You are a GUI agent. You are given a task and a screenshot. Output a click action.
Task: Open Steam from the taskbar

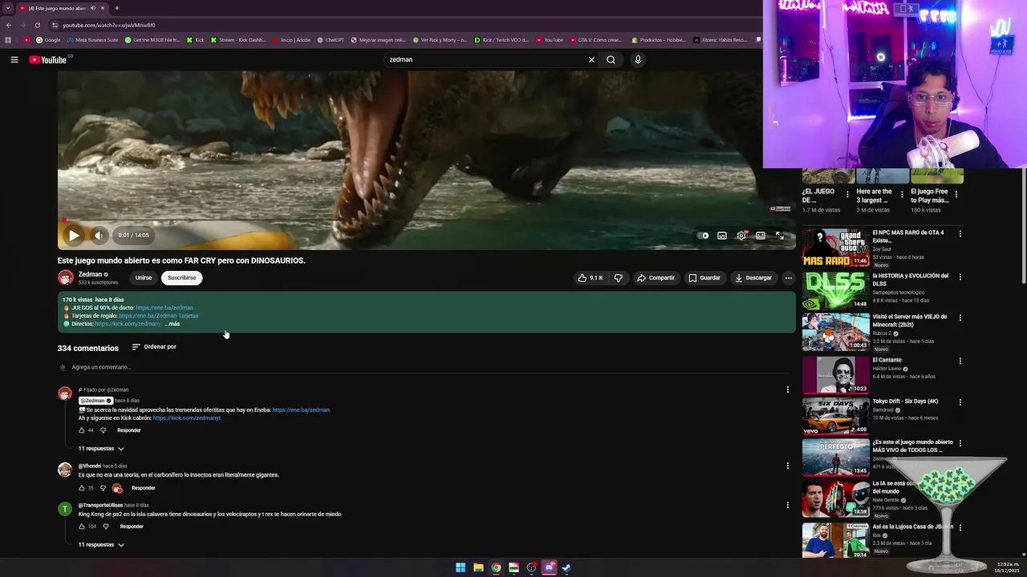[x=566, y=567]
